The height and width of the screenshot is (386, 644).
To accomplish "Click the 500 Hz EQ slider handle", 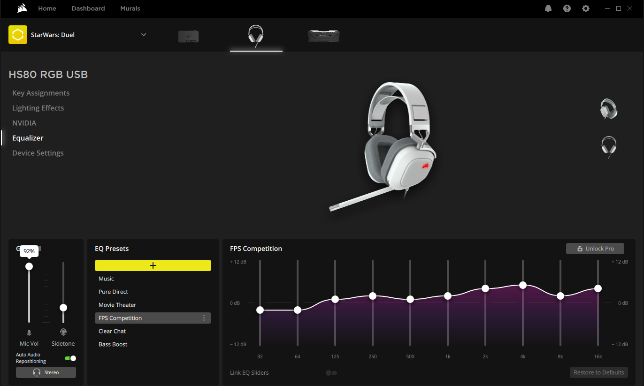I will coord(410,299).
